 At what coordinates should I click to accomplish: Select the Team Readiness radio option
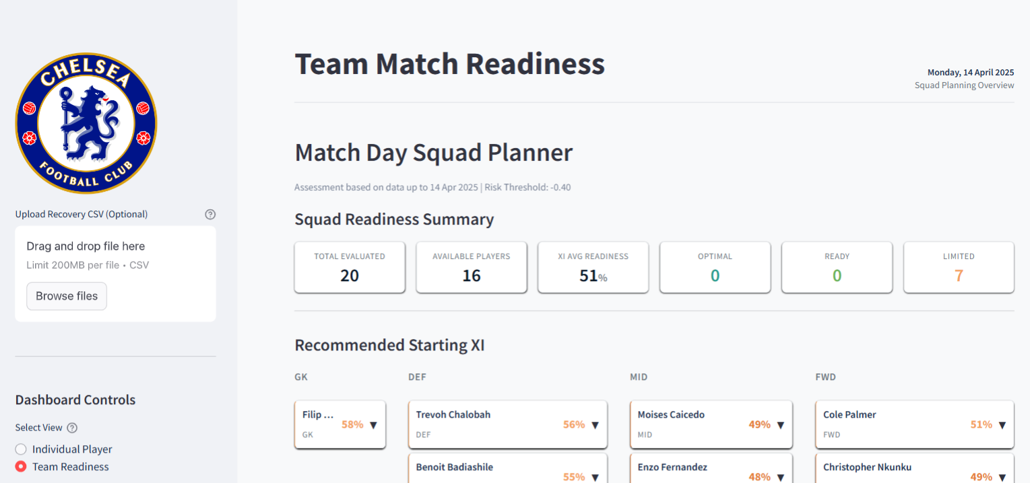pos(62,467)
